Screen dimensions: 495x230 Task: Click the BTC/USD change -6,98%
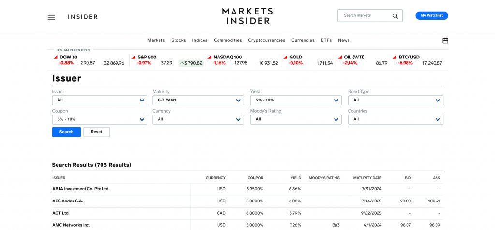click(x=405, y=63)
